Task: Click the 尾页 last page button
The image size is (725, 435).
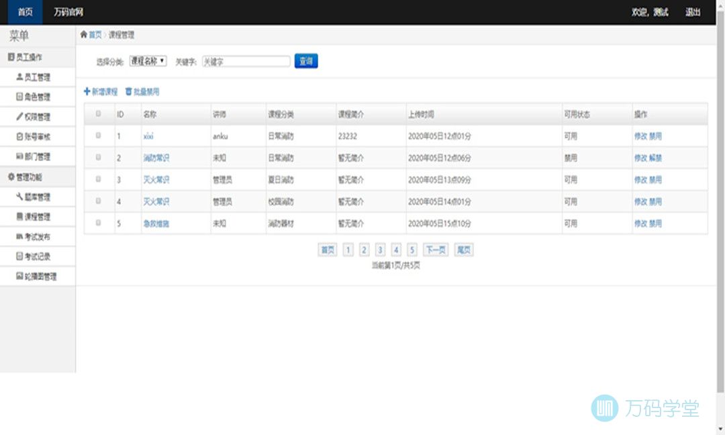Action: point(464,250)
